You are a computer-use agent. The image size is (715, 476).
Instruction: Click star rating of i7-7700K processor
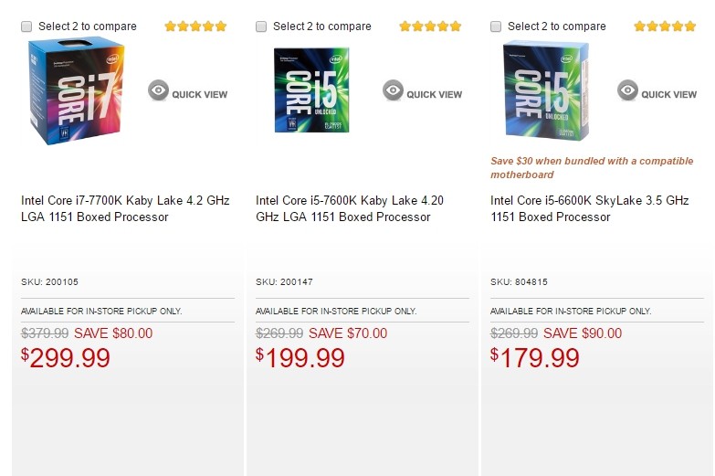tap(195, 26)
